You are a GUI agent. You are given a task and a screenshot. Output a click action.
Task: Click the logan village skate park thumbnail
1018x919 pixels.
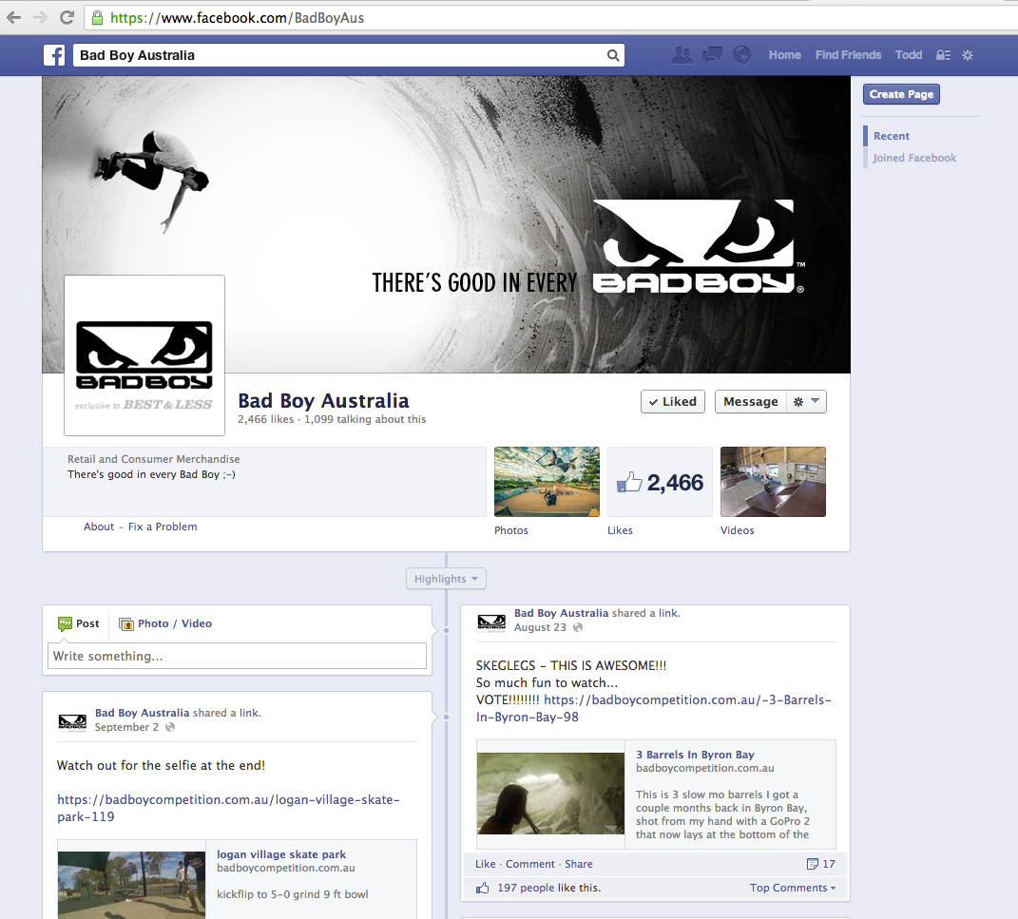pos(131,885)
